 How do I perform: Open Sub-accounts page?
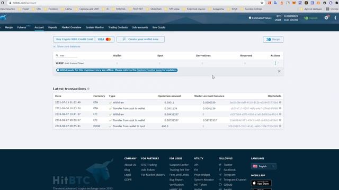point(140,27)
